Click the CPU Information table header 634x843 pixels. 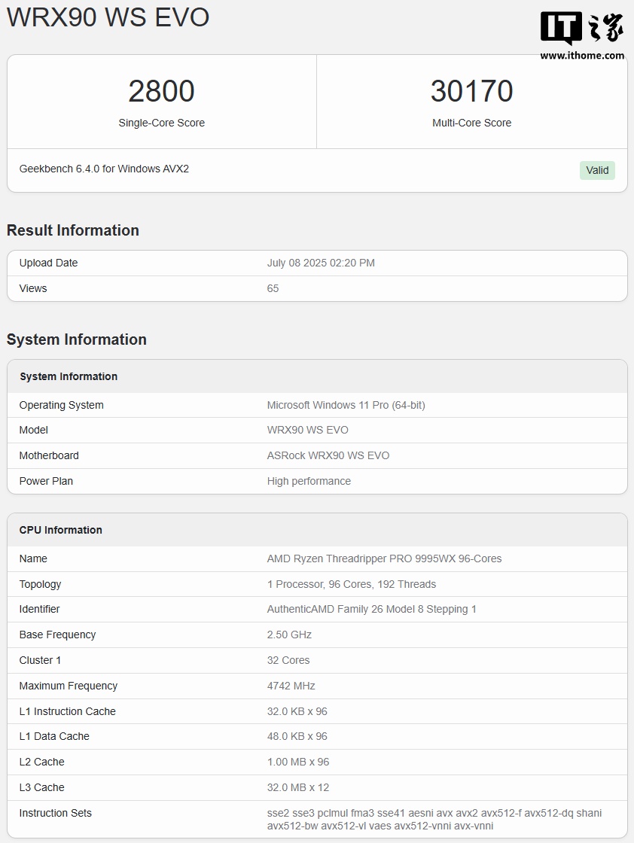[61, 530]
